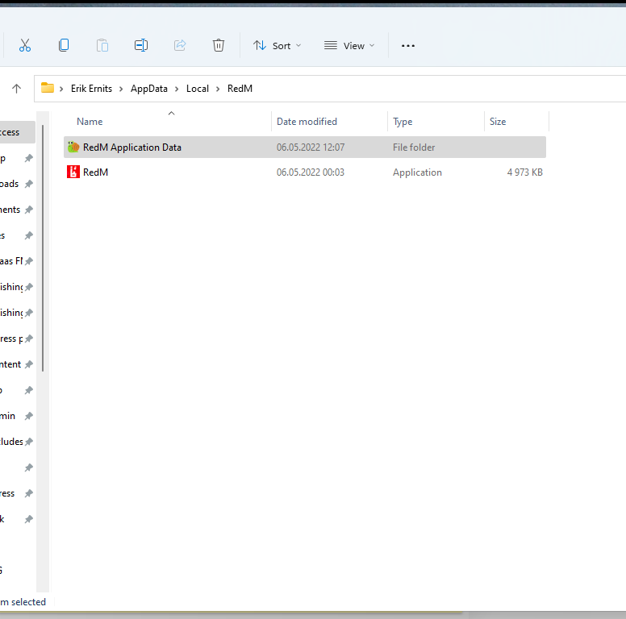Sort by Size column header
Viewport: 626px width, 619px height.
tap(498, 122)
